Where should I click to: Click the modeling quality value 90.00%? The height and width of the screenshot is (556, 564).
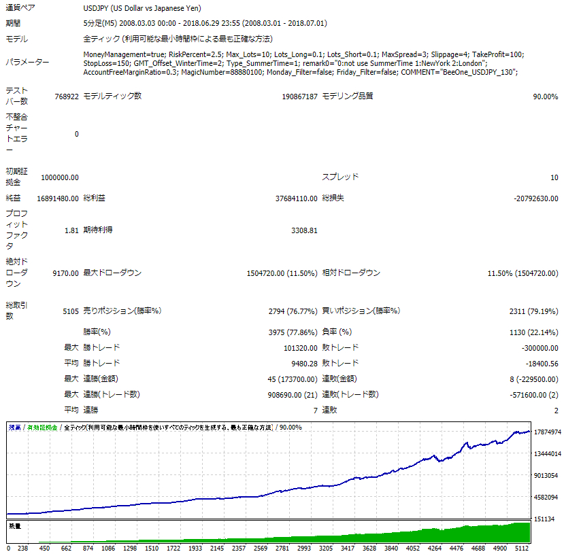[x=546, y=97]
